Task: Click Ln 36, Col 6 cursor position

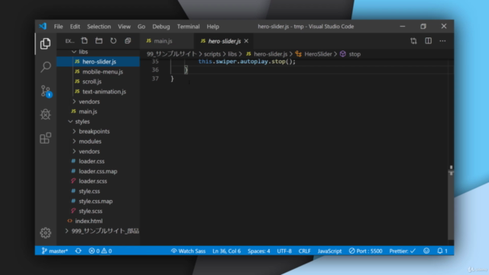Action: [226, 251]
